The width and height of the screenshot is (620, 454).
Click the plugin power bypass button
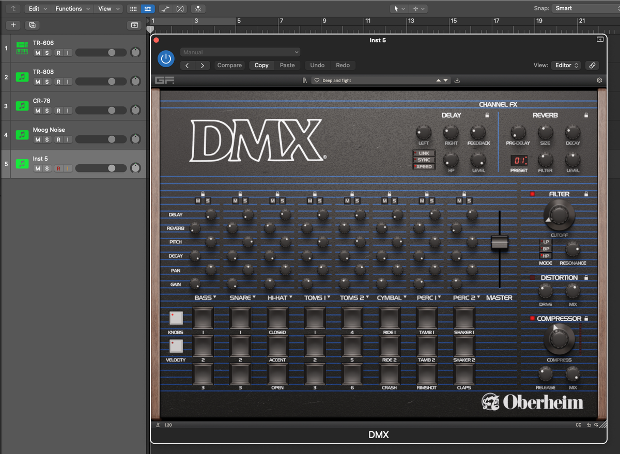tap(166, 59)
